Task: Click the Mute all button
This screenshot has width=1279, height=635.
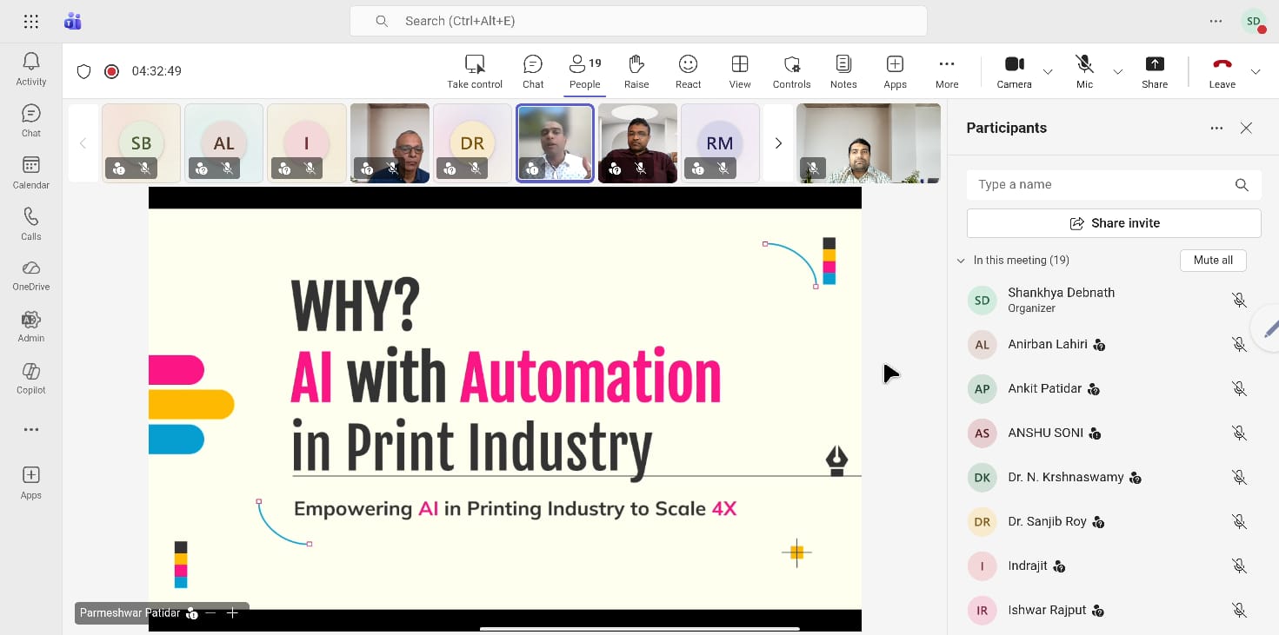Action: tap(1212, 261)
